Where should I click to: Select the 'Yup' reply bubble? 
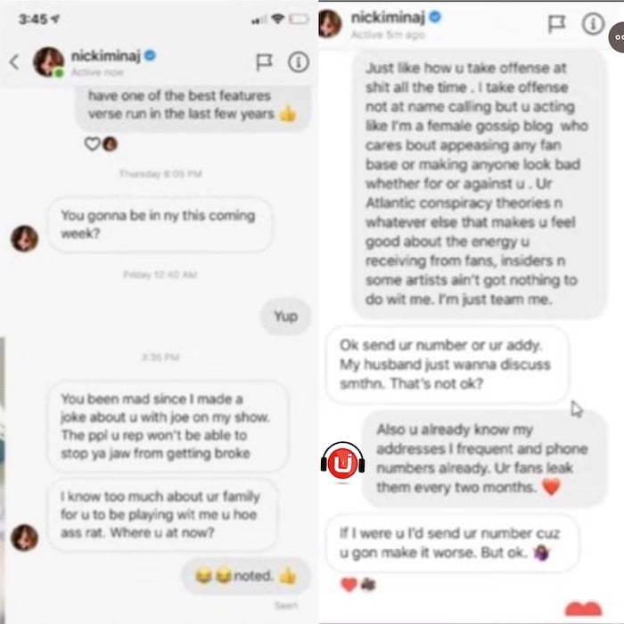(285, 316)
